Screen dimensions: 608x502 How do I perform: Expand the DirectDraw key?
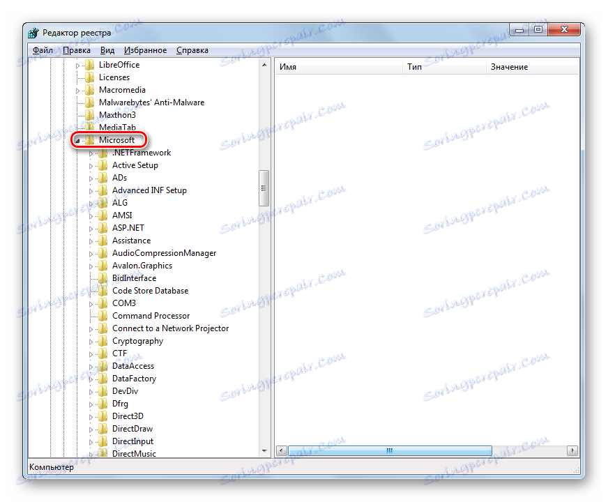(91, 429)
